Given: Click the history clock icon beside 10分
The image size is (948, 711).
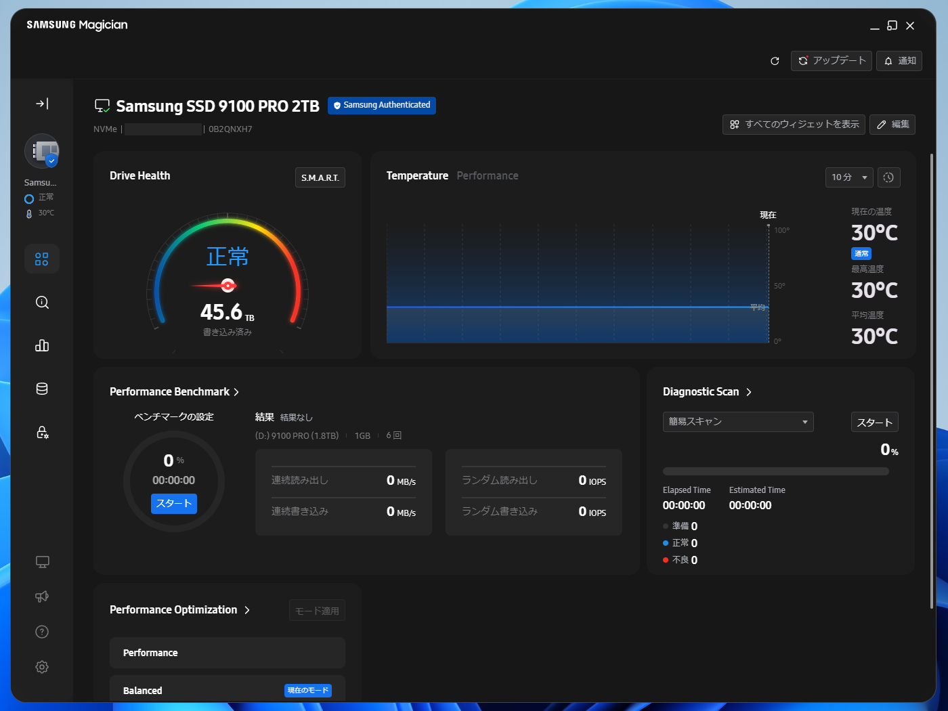Looking at the screenshot, I should 889,177.
